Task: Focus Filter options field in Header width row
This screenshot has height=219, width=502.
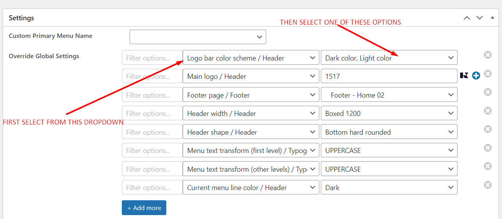Action: tap(152, 113)
